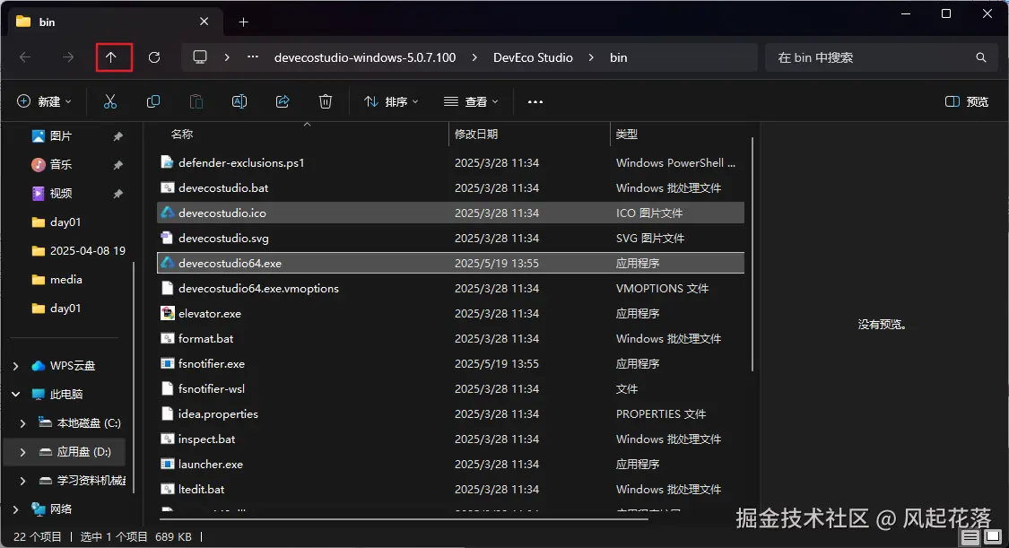
Task: Open 图片 in quick access
Action: click(61, 135)
